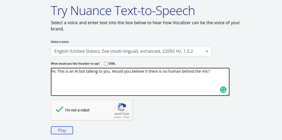
Task: Click the 'Select a voice:' label
Action: pyautogui.click(x=60, y=42)
